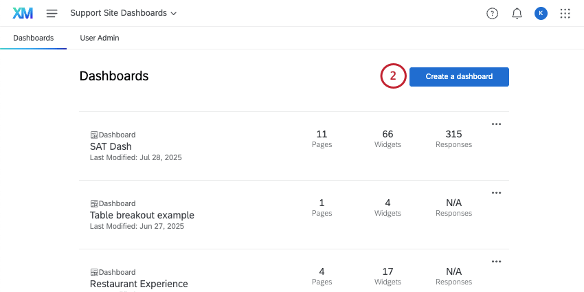The height and width of the screenshot is (292, 584).
Task: Click the red step 2 marker
Action: click(x=393, y=76)
